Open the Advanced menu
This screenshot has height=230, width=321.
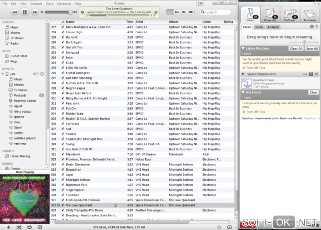click(64, 3)
